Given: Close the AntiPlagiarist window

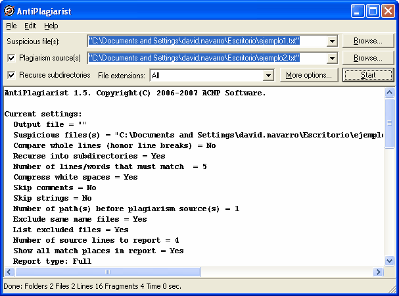Looking at the screenshot, I should click(388, 11).
